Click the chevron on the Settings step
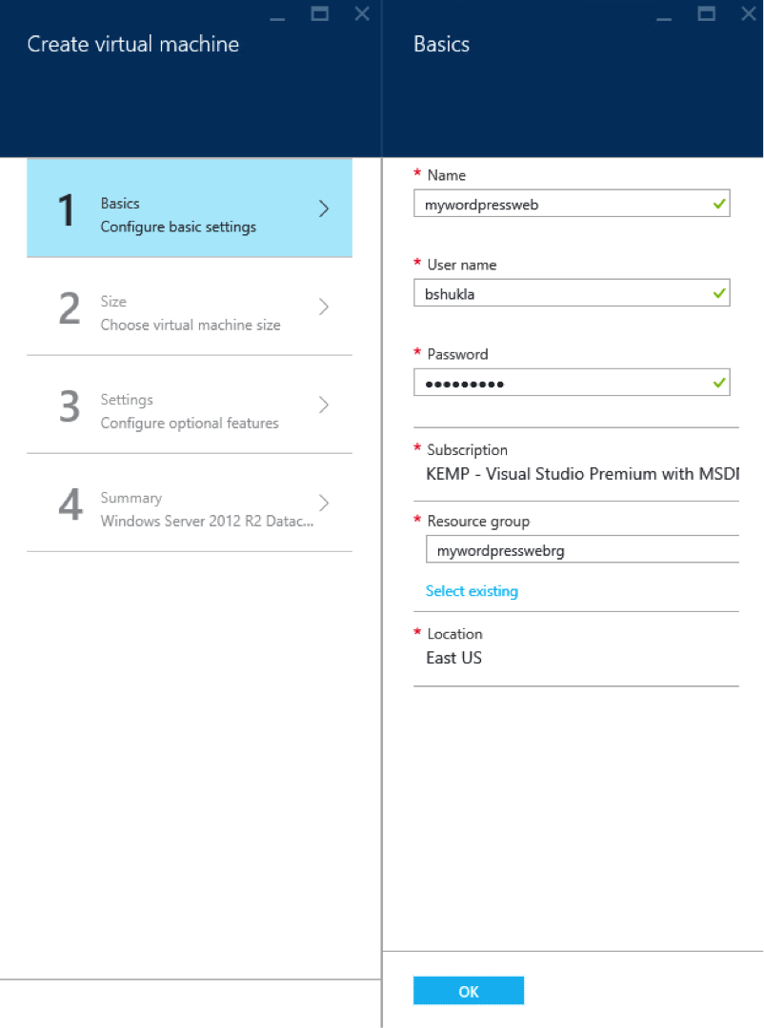The image size is (764, 1028). tap(324, 405)
